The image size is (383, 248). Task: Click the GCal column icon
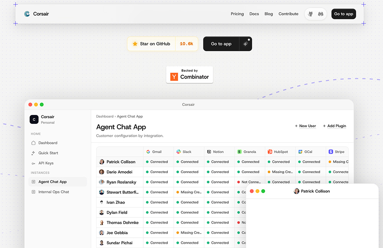(300, 152)
